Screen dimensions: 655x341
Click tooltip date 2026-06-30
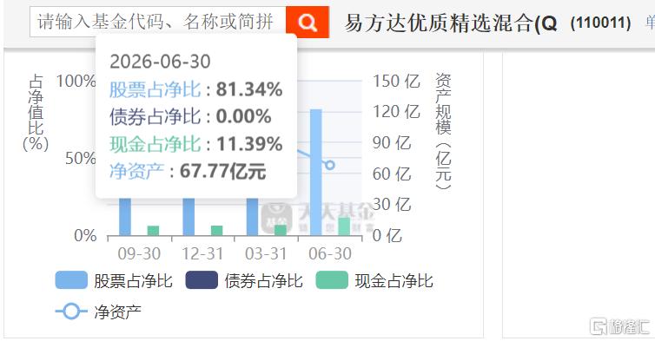pyautogui.click(x=160, y=62)
